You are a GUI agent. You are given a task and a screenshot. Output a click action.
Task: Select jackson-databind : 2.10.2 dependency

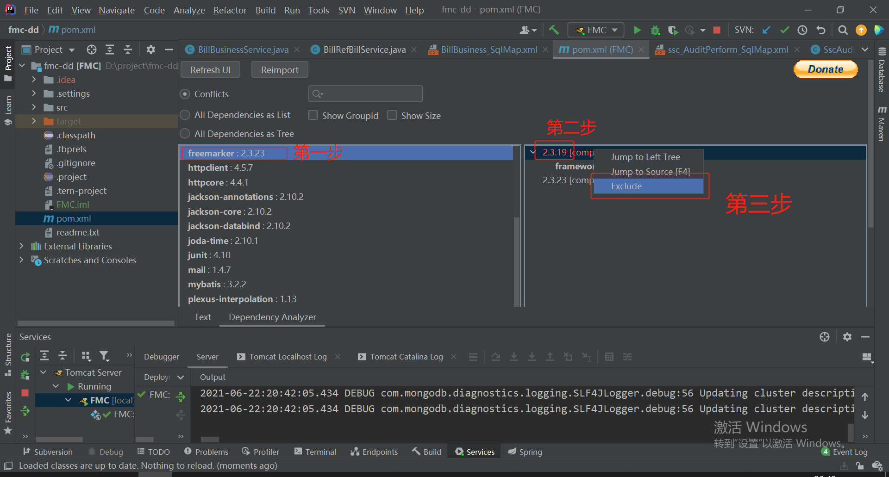coord(239,226)
